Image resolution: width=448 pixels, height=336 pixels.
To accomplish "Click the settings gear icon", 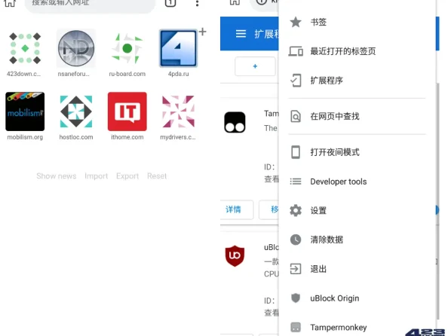I will tap(296, 211).
